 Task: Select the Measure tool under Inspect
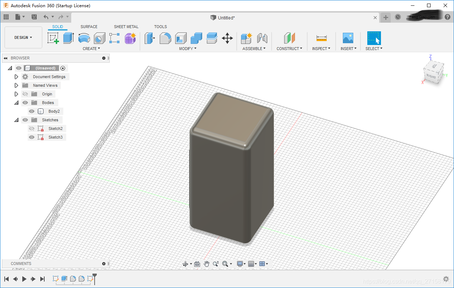tap(321, 38)
